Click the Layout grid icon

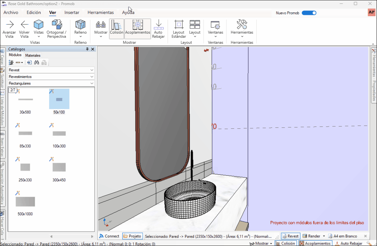pos(195,24)
